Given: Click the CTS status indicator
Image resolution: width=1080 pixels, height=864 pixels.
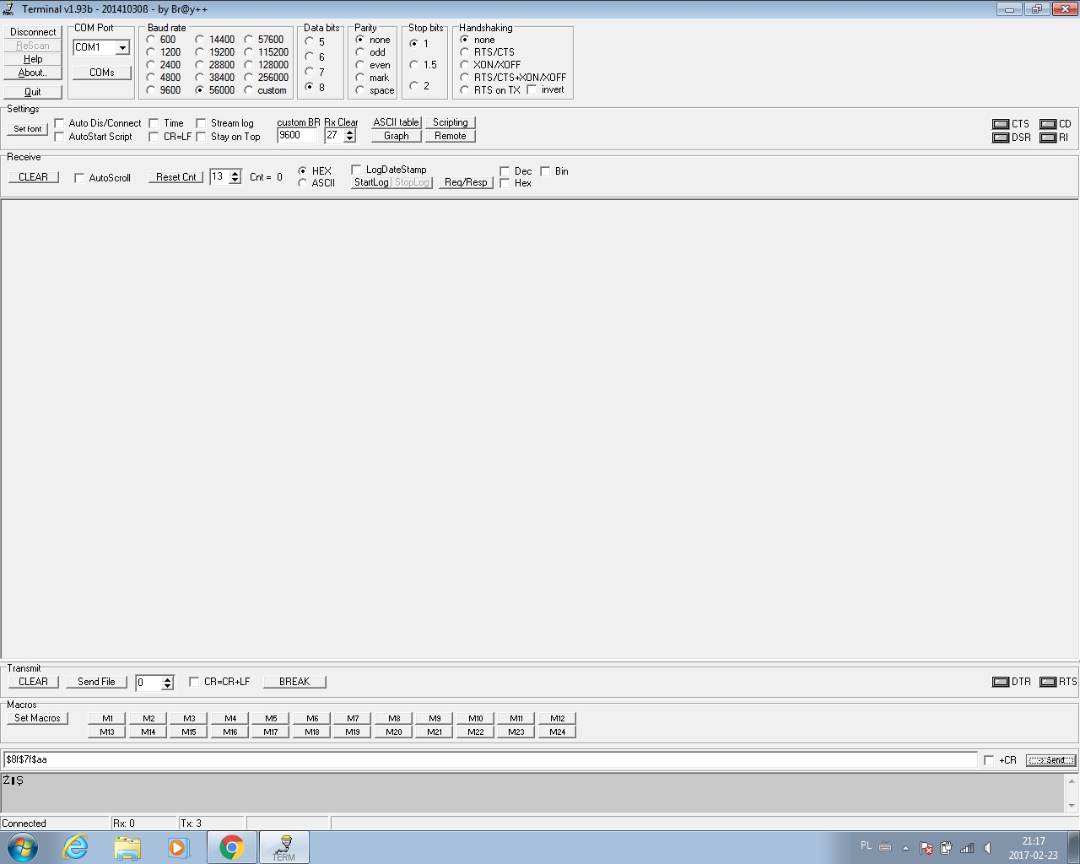Looking at the screenshot, I should pyautogui.click(x=1001, y=124).
